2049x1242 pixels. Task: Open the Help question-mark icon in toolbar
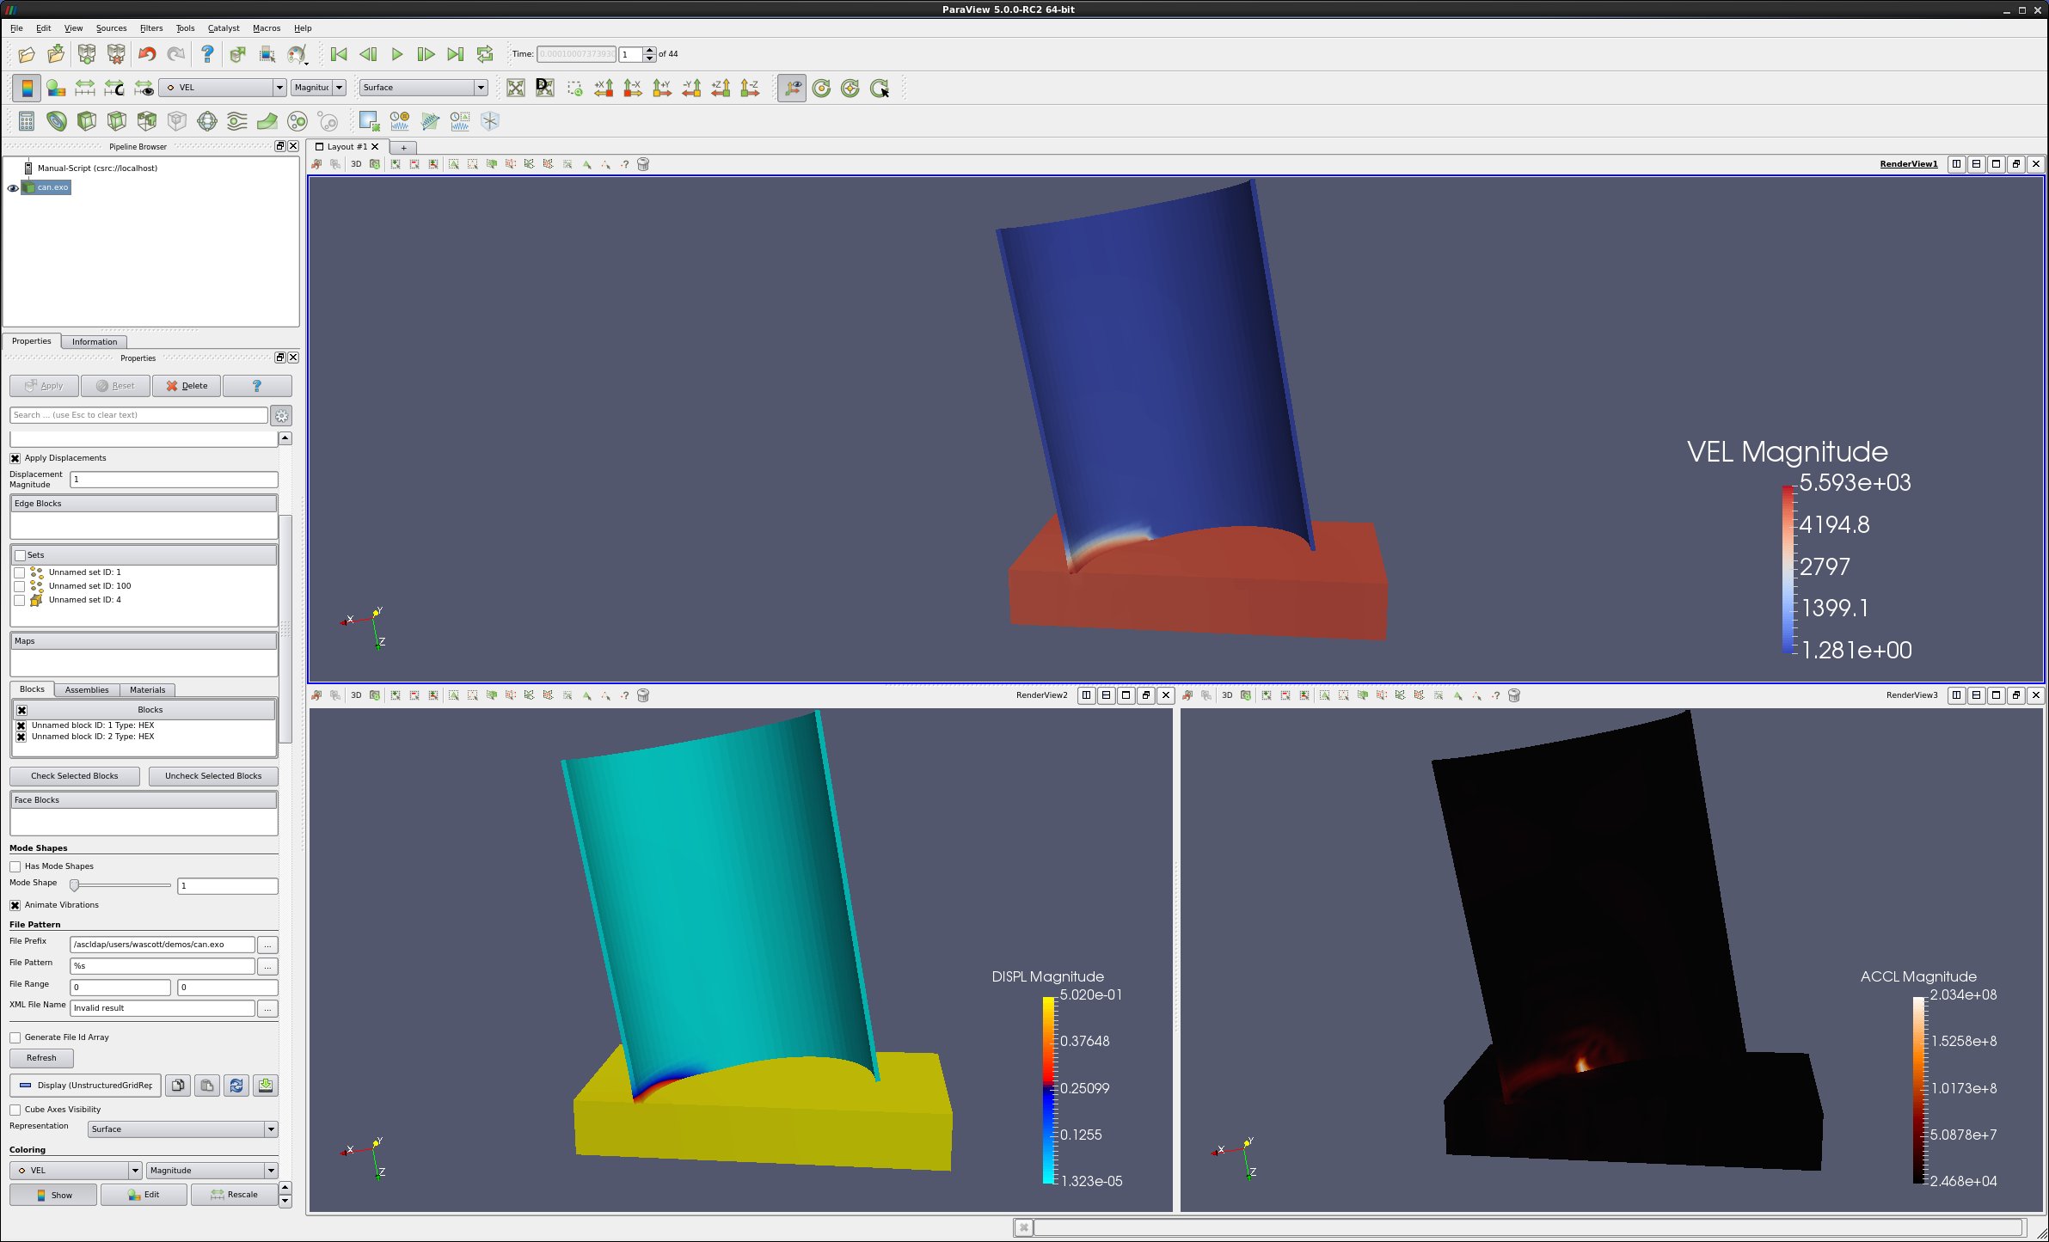[x=207, y=54]
